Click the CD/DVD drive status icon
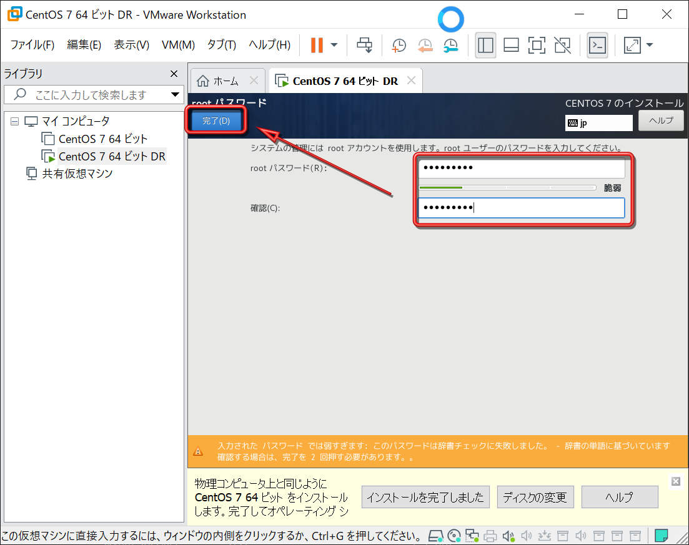Image resolution: width=689 pixels, height=545 pixels. [x=454, y=536]
